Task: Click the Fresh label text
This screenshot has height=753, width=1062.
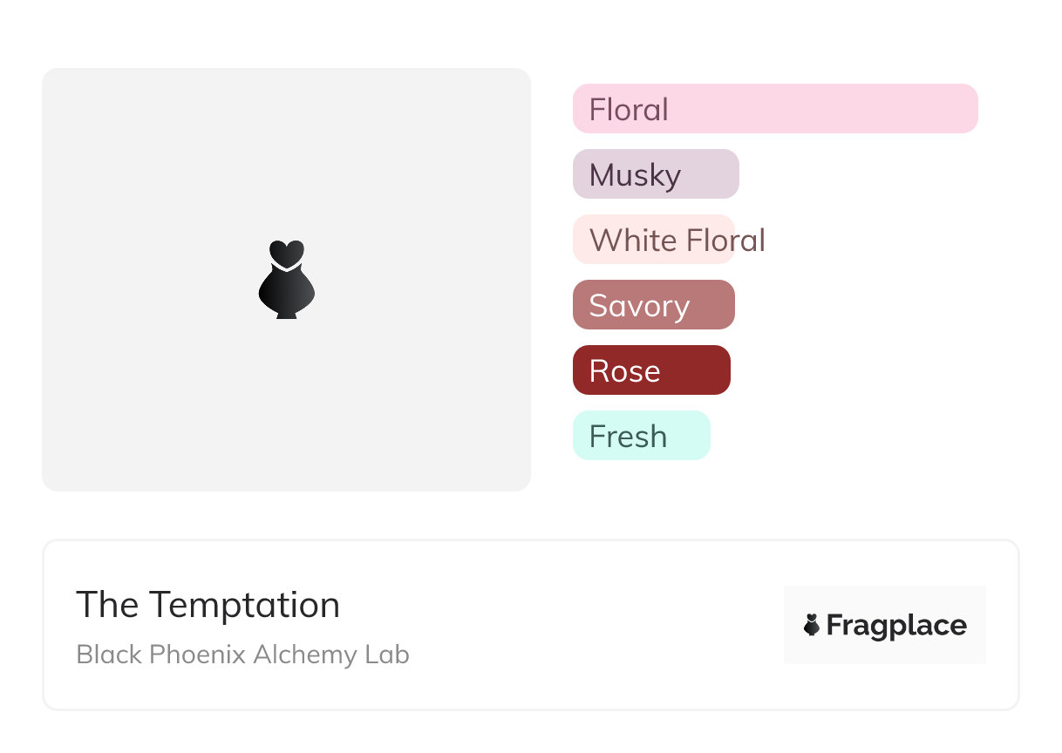Action: coord(628,437)
